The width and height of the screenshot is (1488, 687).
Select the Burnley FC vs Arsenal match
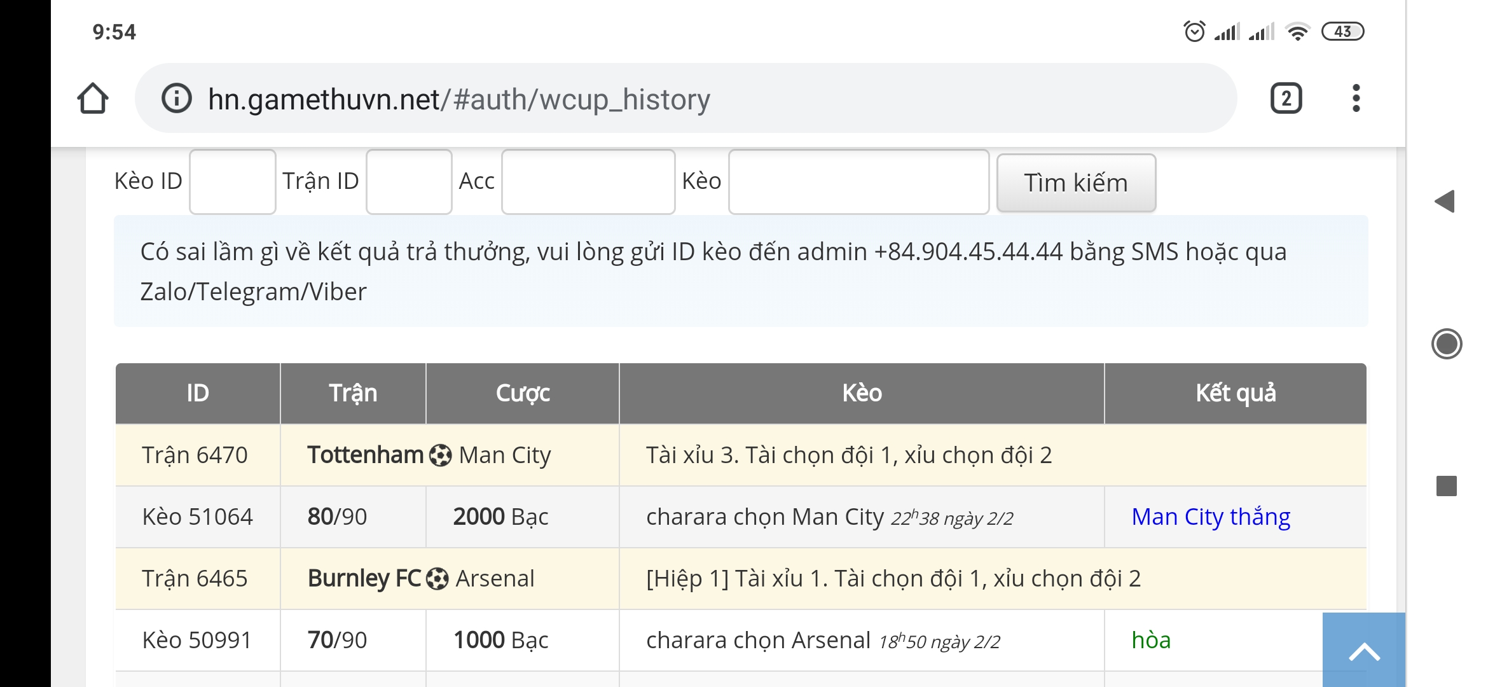[421, 579]
